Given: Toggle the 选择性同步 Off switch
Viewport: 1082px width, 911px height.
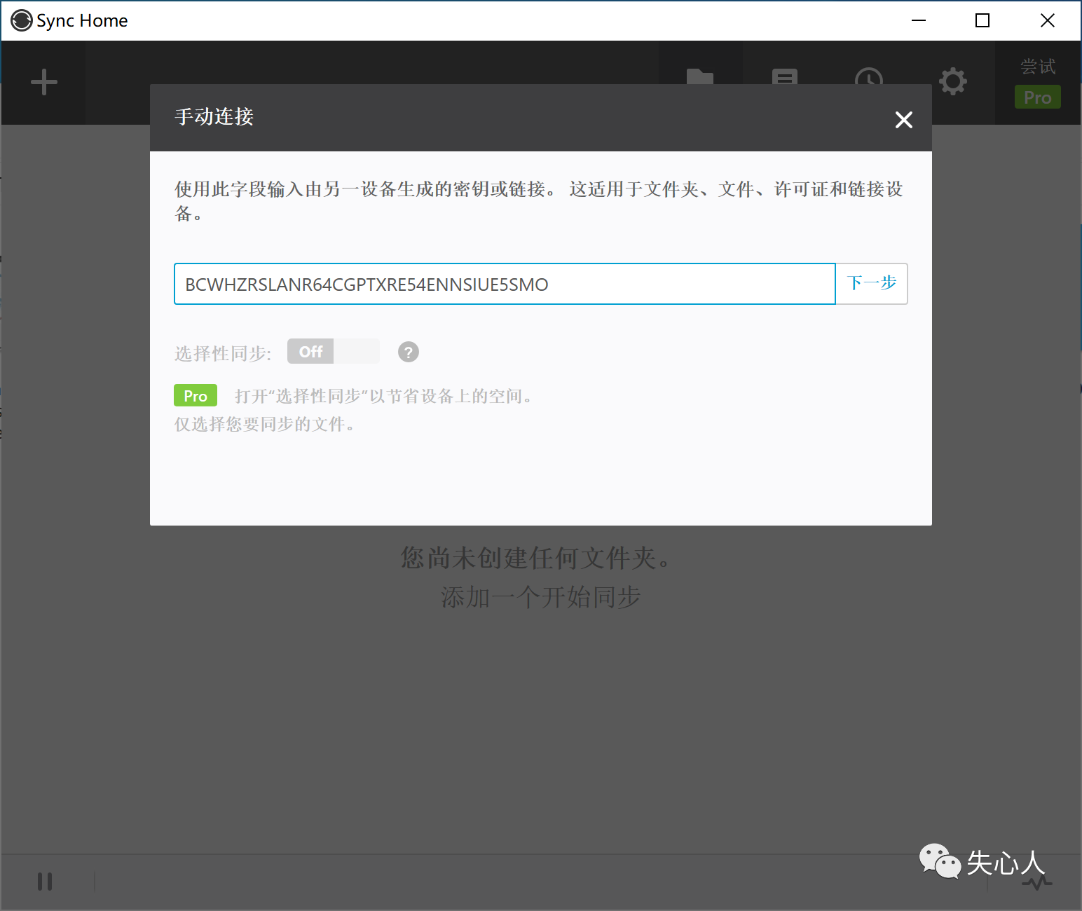Looking at the screenshot, I should pos(334,351).
